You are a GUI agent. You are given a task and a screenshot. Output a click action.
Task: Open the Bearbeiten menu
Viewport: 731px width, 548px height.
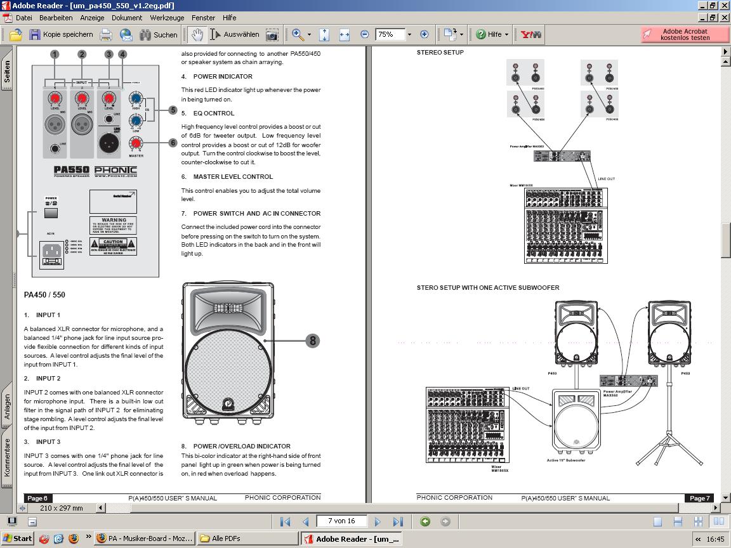point(56,18)
